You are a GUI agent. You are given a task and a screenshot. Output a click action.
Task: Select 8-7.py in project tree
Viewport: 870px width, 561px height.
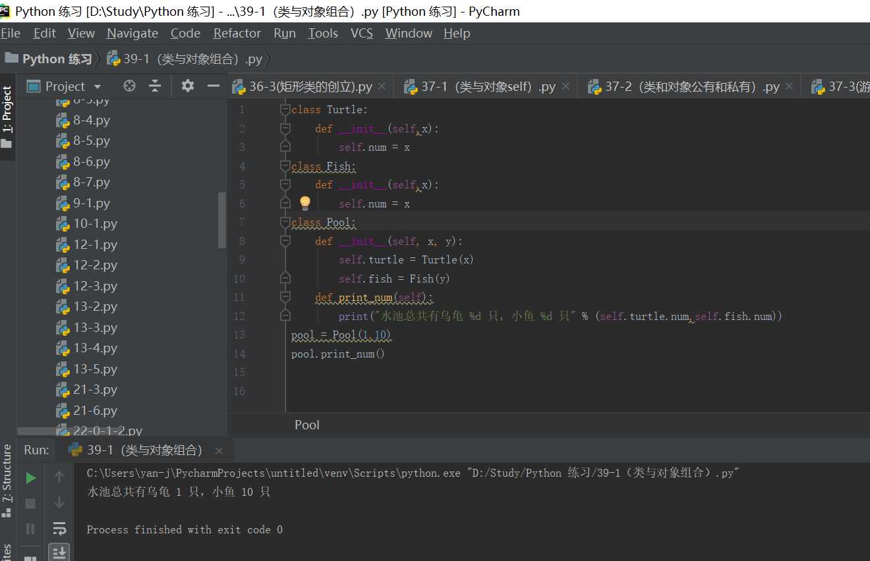click(x=83, y=182)
